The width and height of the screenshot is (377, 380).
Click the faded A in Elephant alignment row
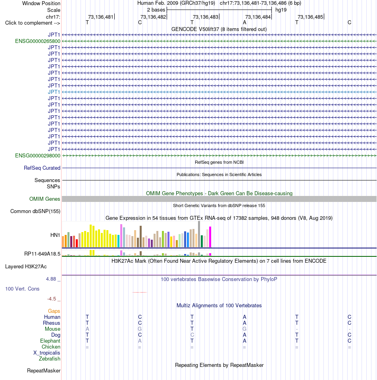pyautogui.click(x=140, y=341)
